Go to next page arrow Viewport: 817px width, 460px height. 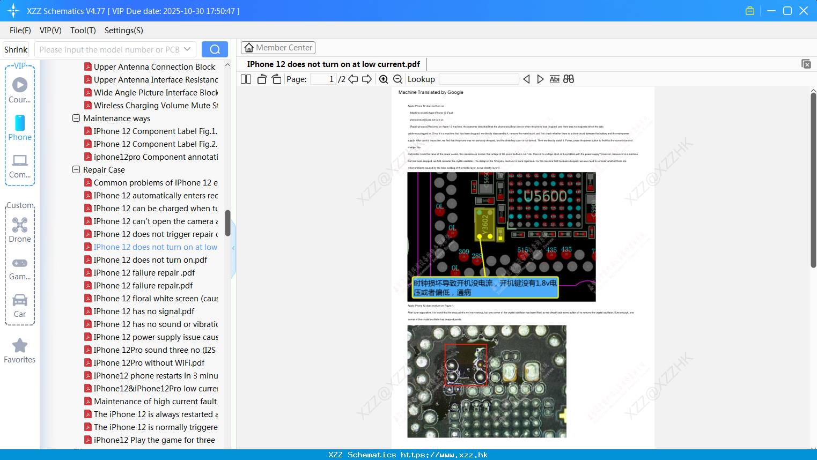367,79
